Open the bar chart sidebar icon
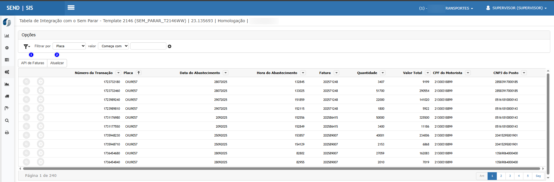Viewport: 554px width, 182px height. [7, 36]
